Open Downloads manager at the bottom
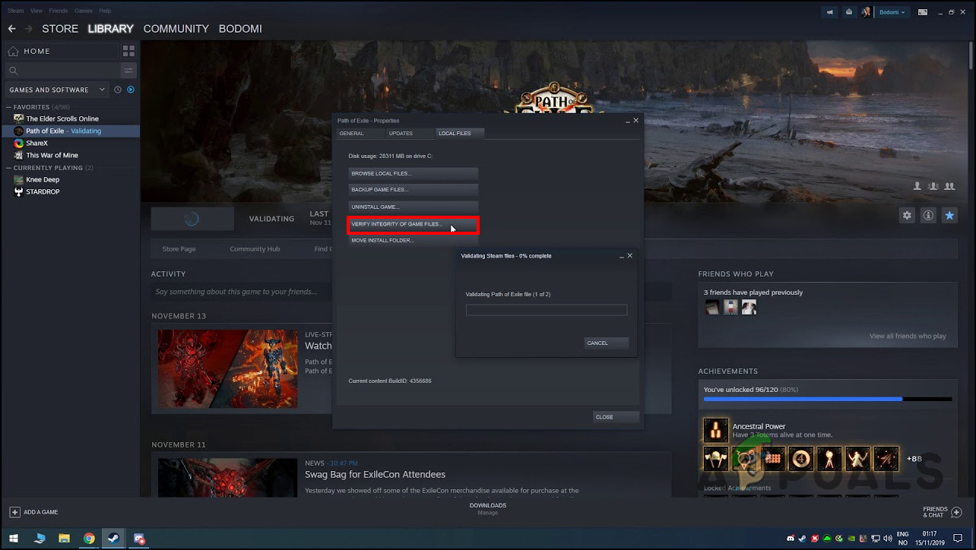Image resolution: width=976 pixels, height=550 pixels. tap(488, 509)
